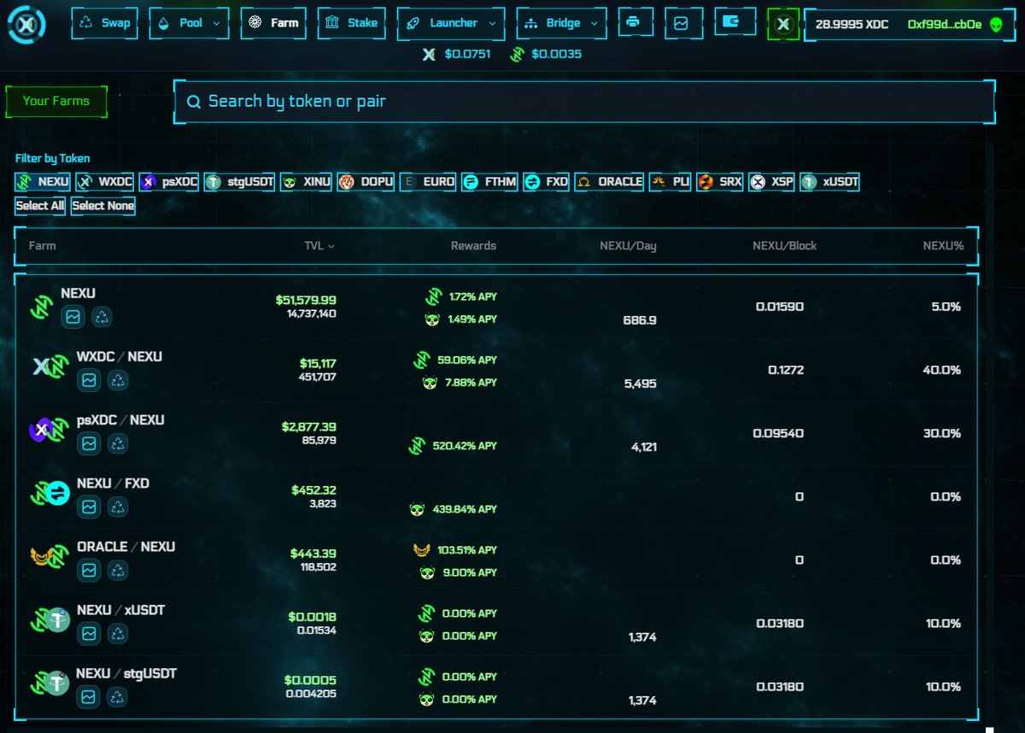Focus the Search by token or pair field
This screenshot has width=1025, height=733.
585,102
